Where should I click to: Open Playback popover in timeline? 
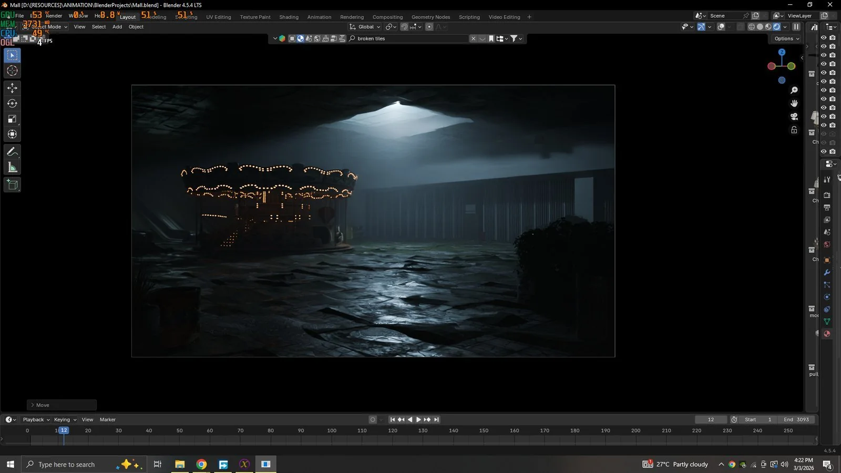(x=36, y=420)
